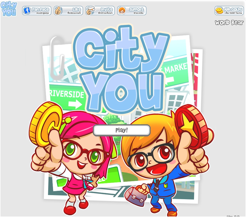Click the Facebook icon on Fan Page
Image resolution: width=246 pixels, height=217 pixels.
(x=27, y=11)
